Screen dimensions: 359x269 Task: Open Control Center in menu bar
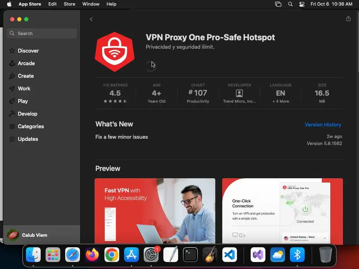coord(302,4)
